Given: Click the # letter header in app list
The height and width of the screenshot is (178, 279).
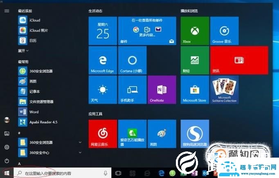Looking at the screenshot, I should coord(19,133).
